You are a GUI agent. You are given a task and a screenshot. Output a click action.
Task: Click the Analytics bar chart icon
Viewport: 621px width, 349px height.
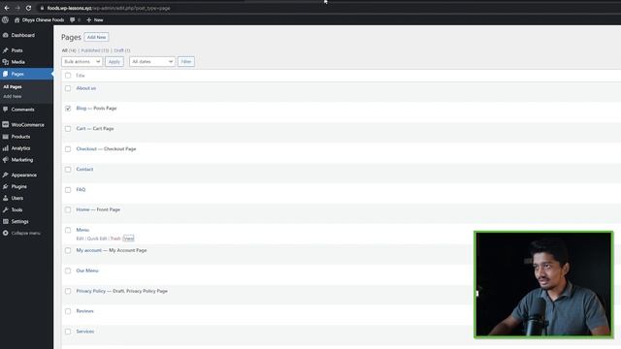click(6, 148)
